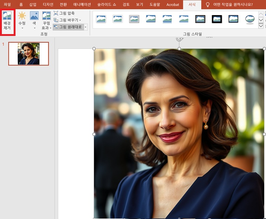Click the top-center resize handle of the picture
The width and height of the screenshot is (266, 219).
(x=179, y=49)
